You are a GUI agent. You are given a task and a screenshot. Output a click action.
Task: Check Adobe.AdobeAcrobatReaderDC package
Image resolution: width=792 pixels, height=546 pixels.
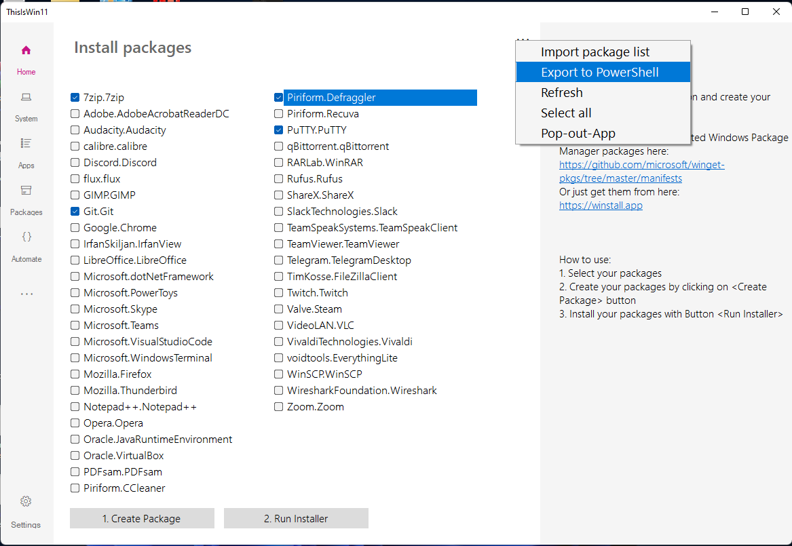(75, 113)
